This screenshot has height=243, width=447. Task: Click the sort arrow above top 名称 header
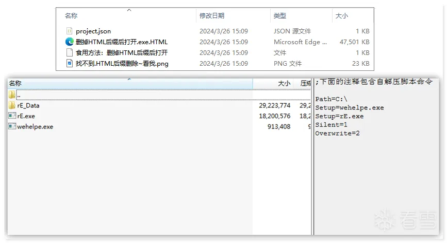[129, 10]
